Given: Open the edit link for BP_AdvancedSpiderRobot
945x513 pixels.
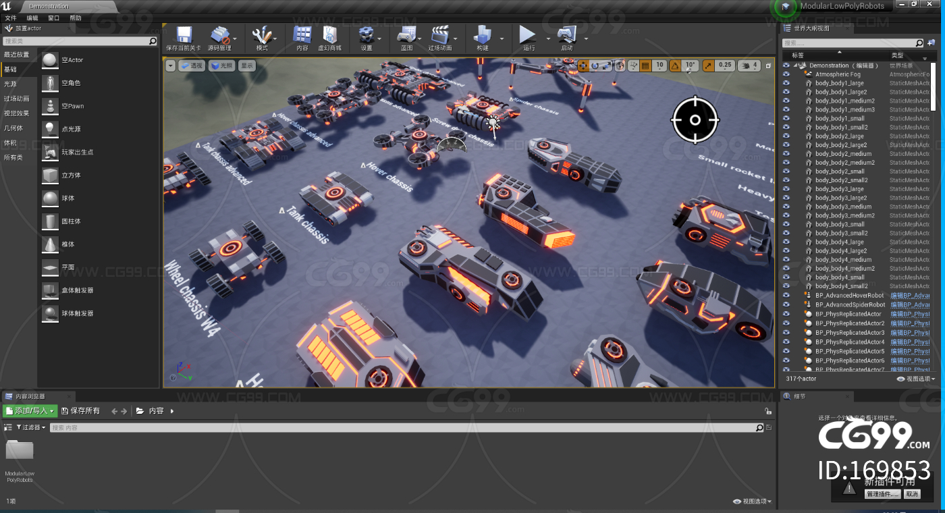Looking at the screenshot, I should coord(910,304).
